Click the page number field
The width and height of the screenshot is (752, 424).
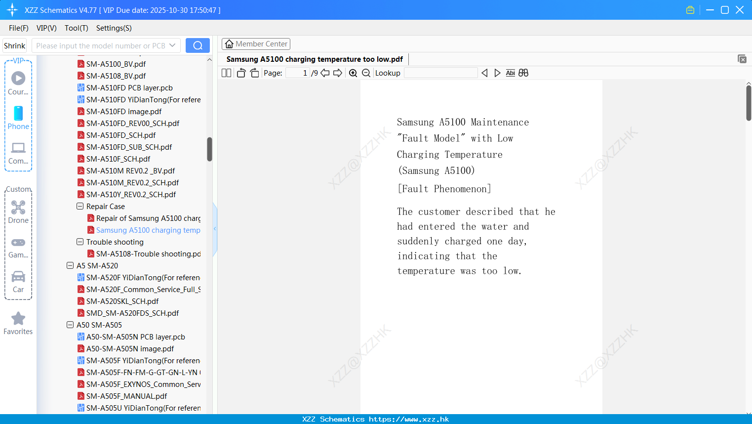click(298, 73)
